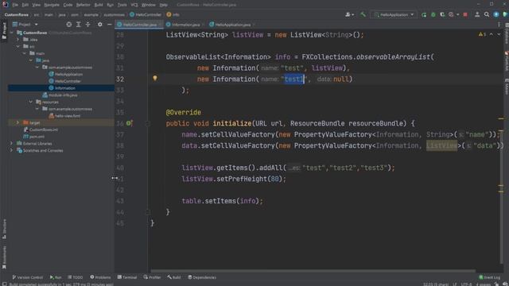Screen dimensions: 509x286
Task: Open Search Everywhere magnifier icon
Action: pos(487,14)
